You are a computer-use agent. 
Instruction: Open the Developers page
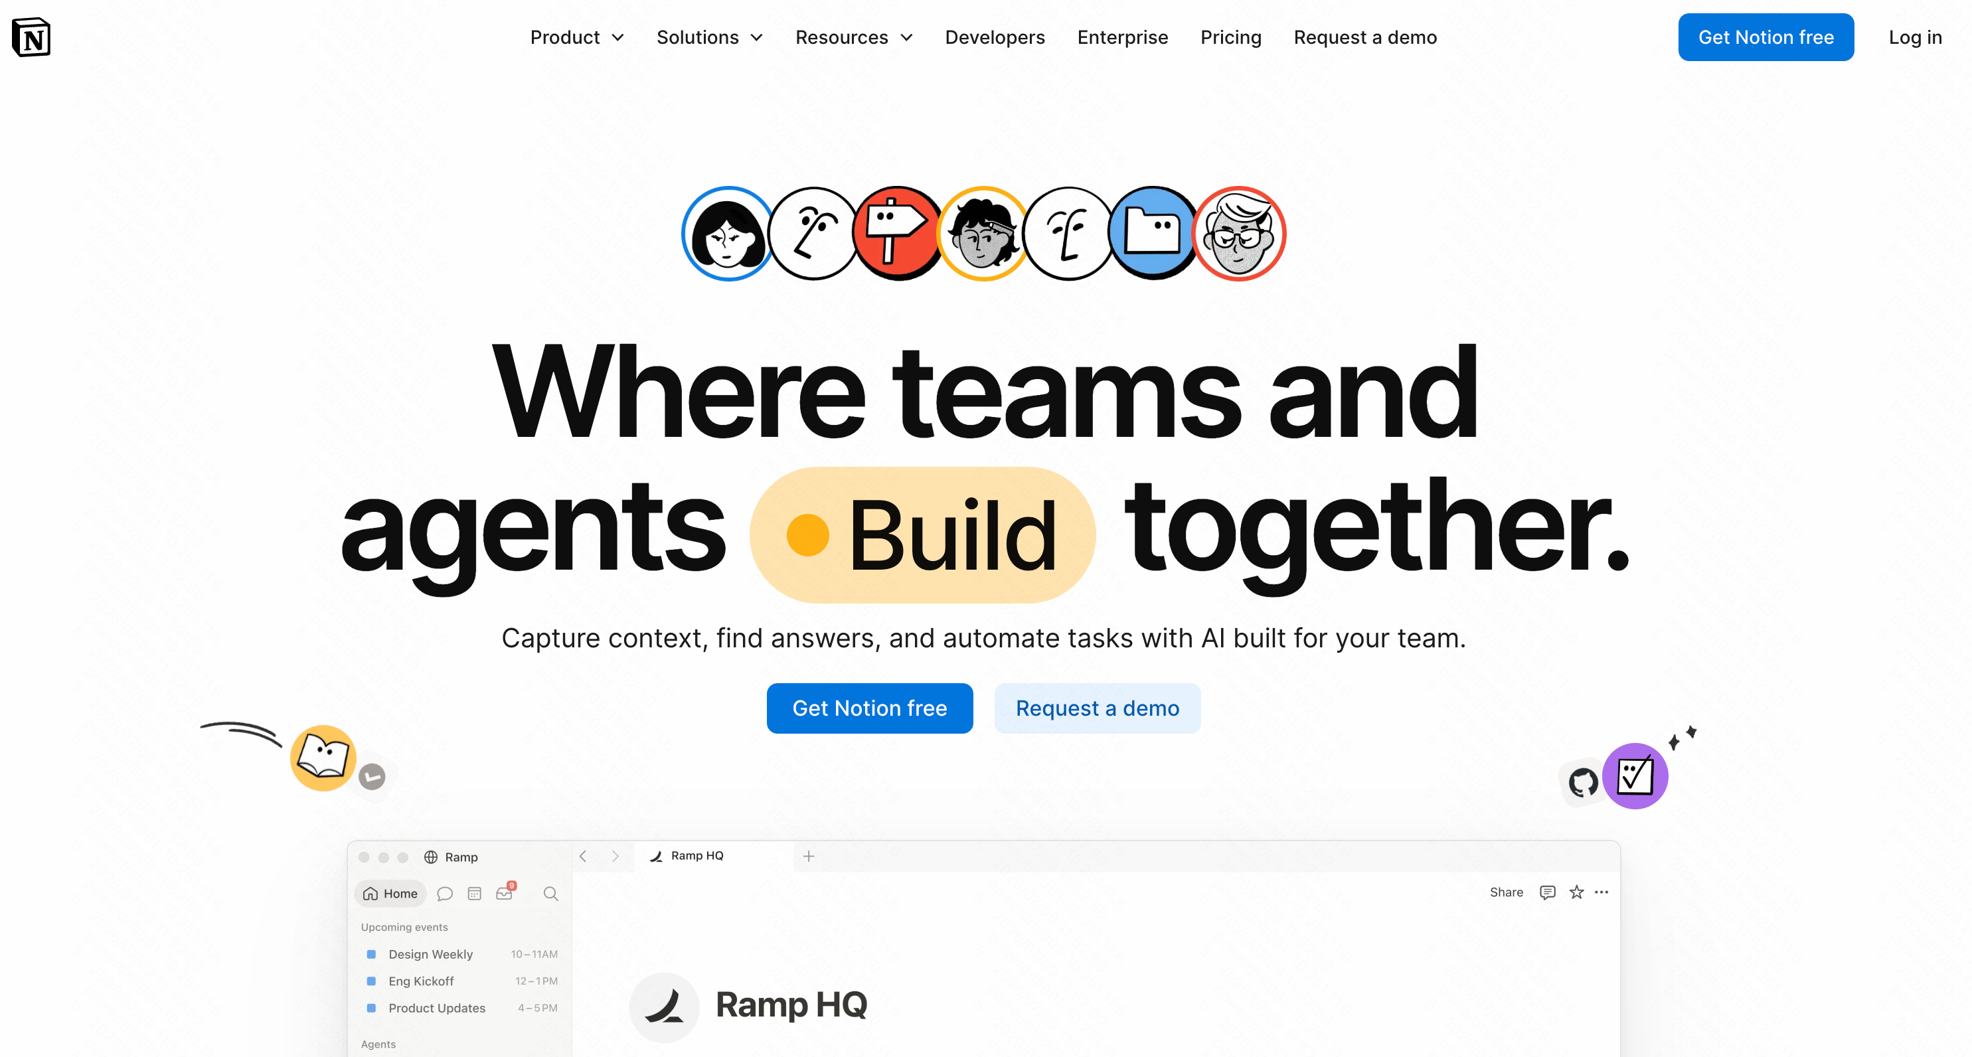995,37
